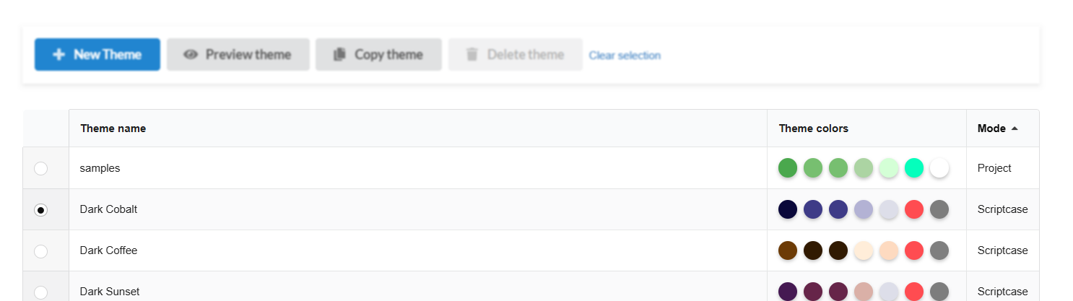Click the Mode column sort arrow
This screenshot has width=1073, height=301.
click(1015, 128)
